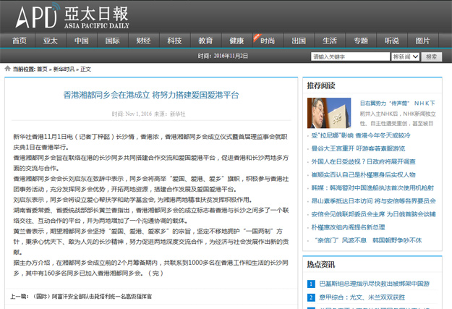This screenshot has height=309, width=452.
Task: Click number 1 badge in 热点资讯 list
Action: [x=311, y=284]
